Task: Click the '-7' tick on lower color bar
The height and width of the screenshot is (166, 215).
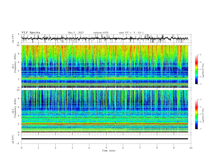Action: (x=200, y=129)
